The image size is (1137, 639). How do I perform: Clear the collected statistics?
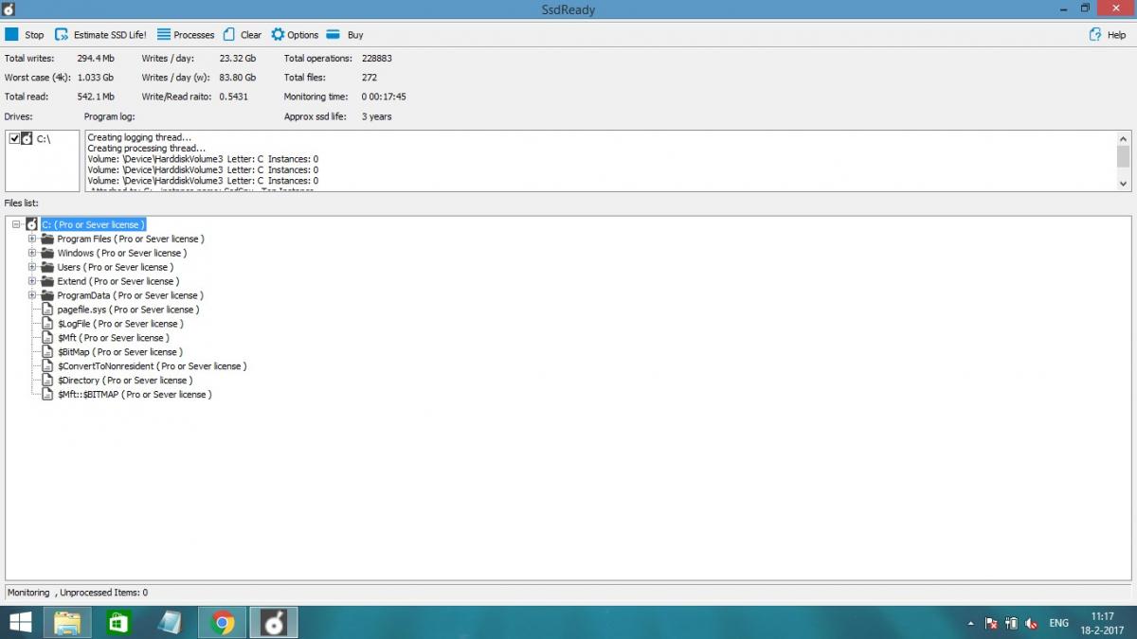[242, 35]
